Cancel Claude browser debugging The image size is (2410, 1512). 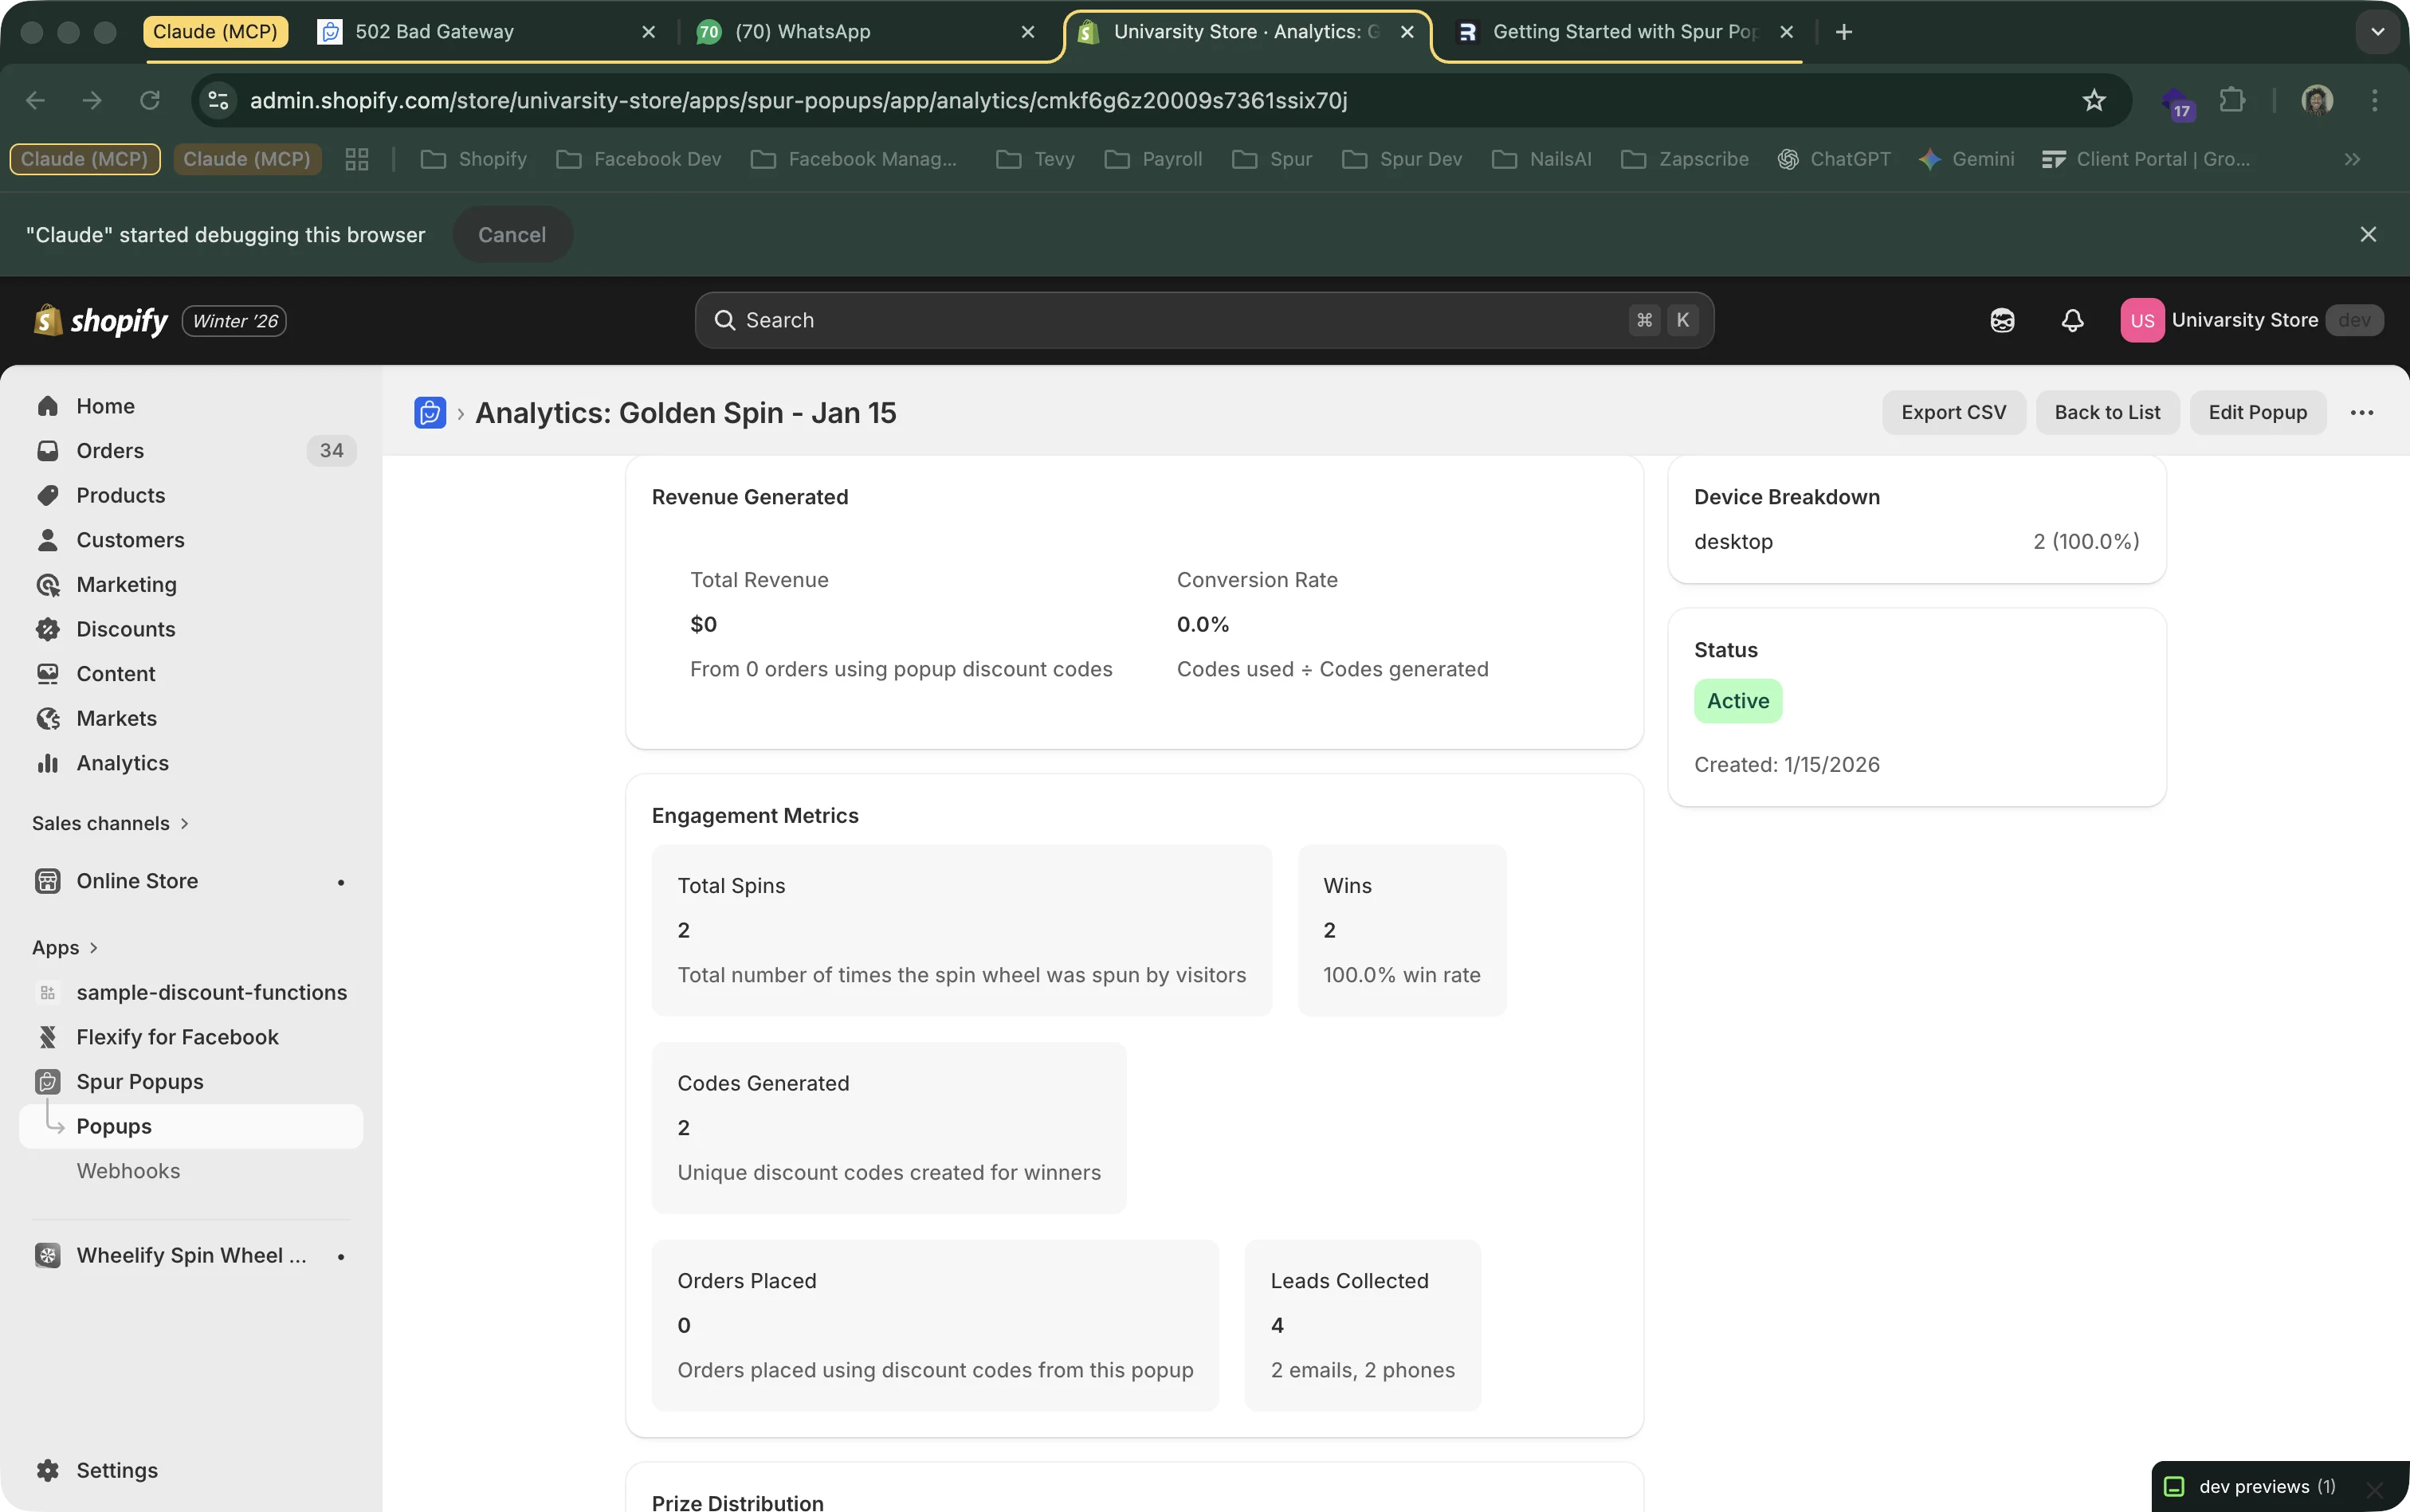[x=511, y=234]
